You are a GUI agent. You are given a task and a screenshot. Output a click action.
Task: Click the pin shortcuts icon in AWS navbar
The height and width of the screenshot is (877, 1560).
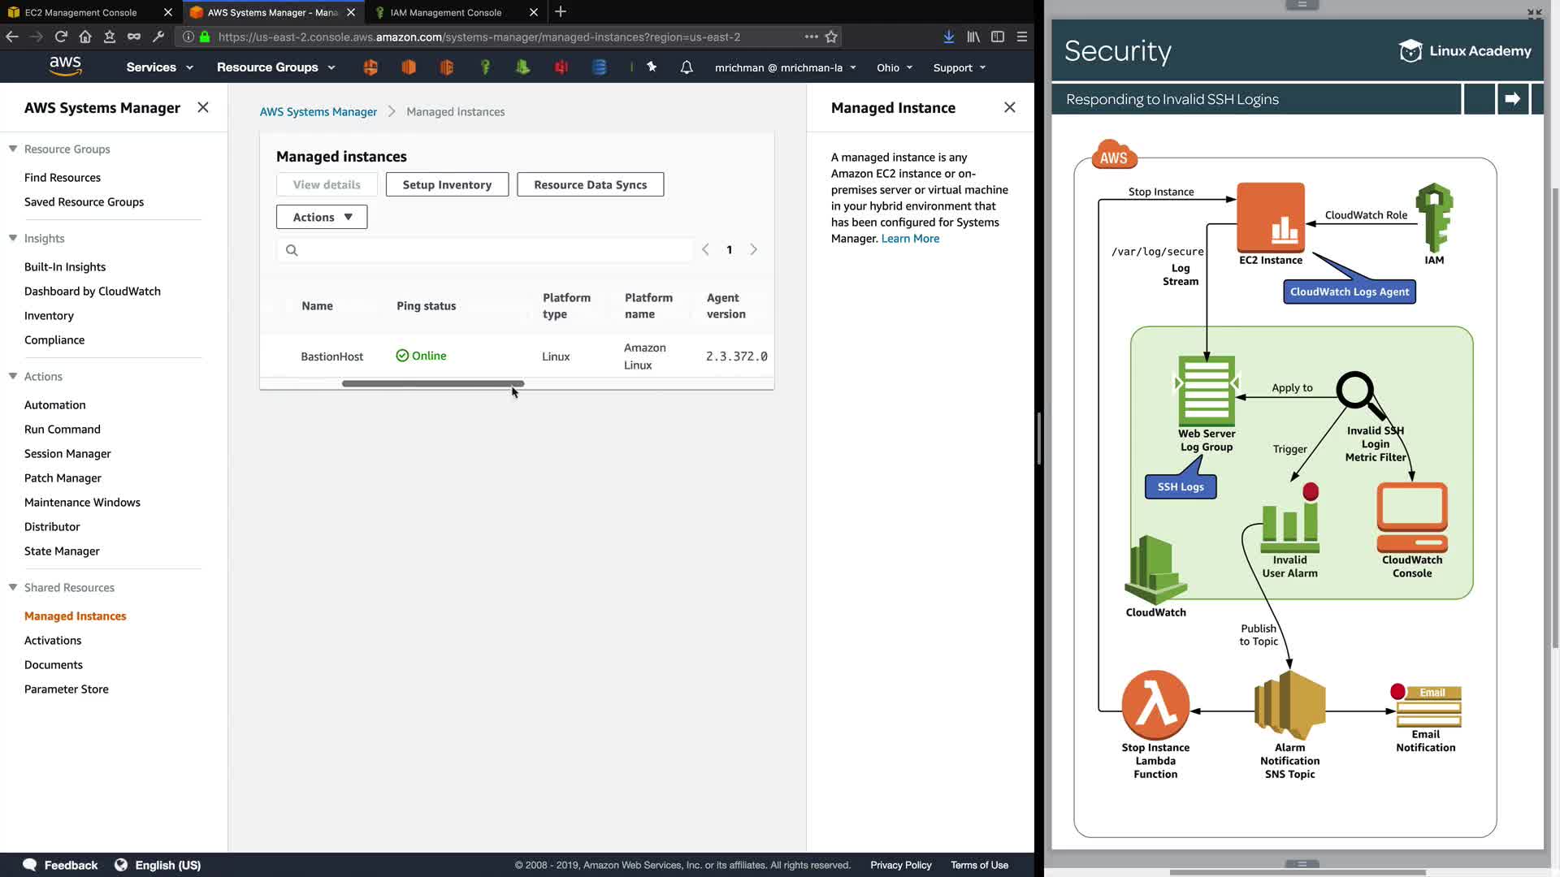coord(652,67)
